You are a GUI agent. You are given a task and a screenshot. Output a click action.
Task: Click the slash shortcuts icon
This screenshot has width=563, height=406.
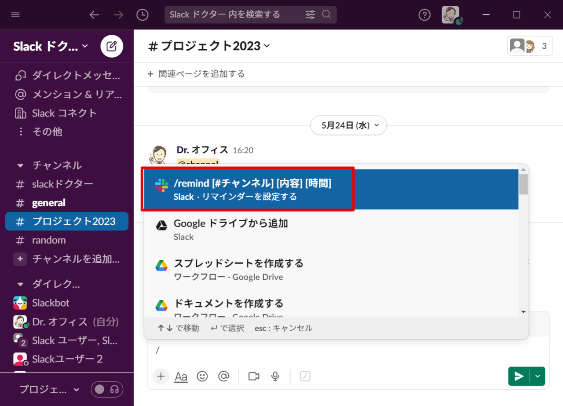(305, 377)
